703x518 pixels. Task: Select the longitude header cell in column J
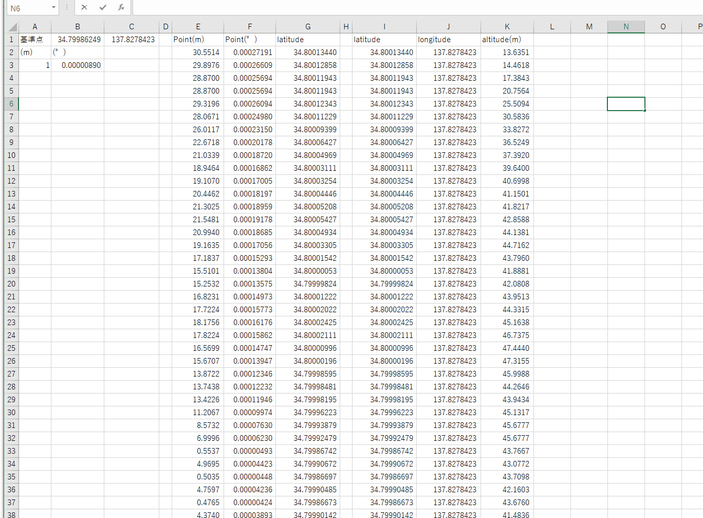pos(448,40)
